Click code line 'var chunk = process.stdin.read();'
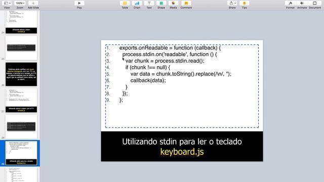Image resolution: width=324 pixels, height=182 pixels. [x=165, y=61]
